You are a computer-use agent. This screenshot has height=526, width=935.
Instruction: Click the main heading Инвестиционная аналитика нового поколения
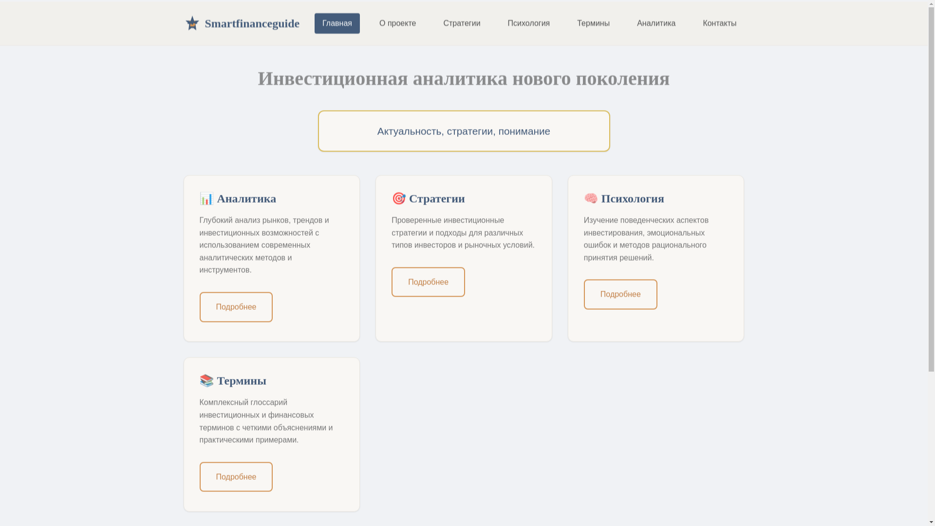tap(464, 78)
